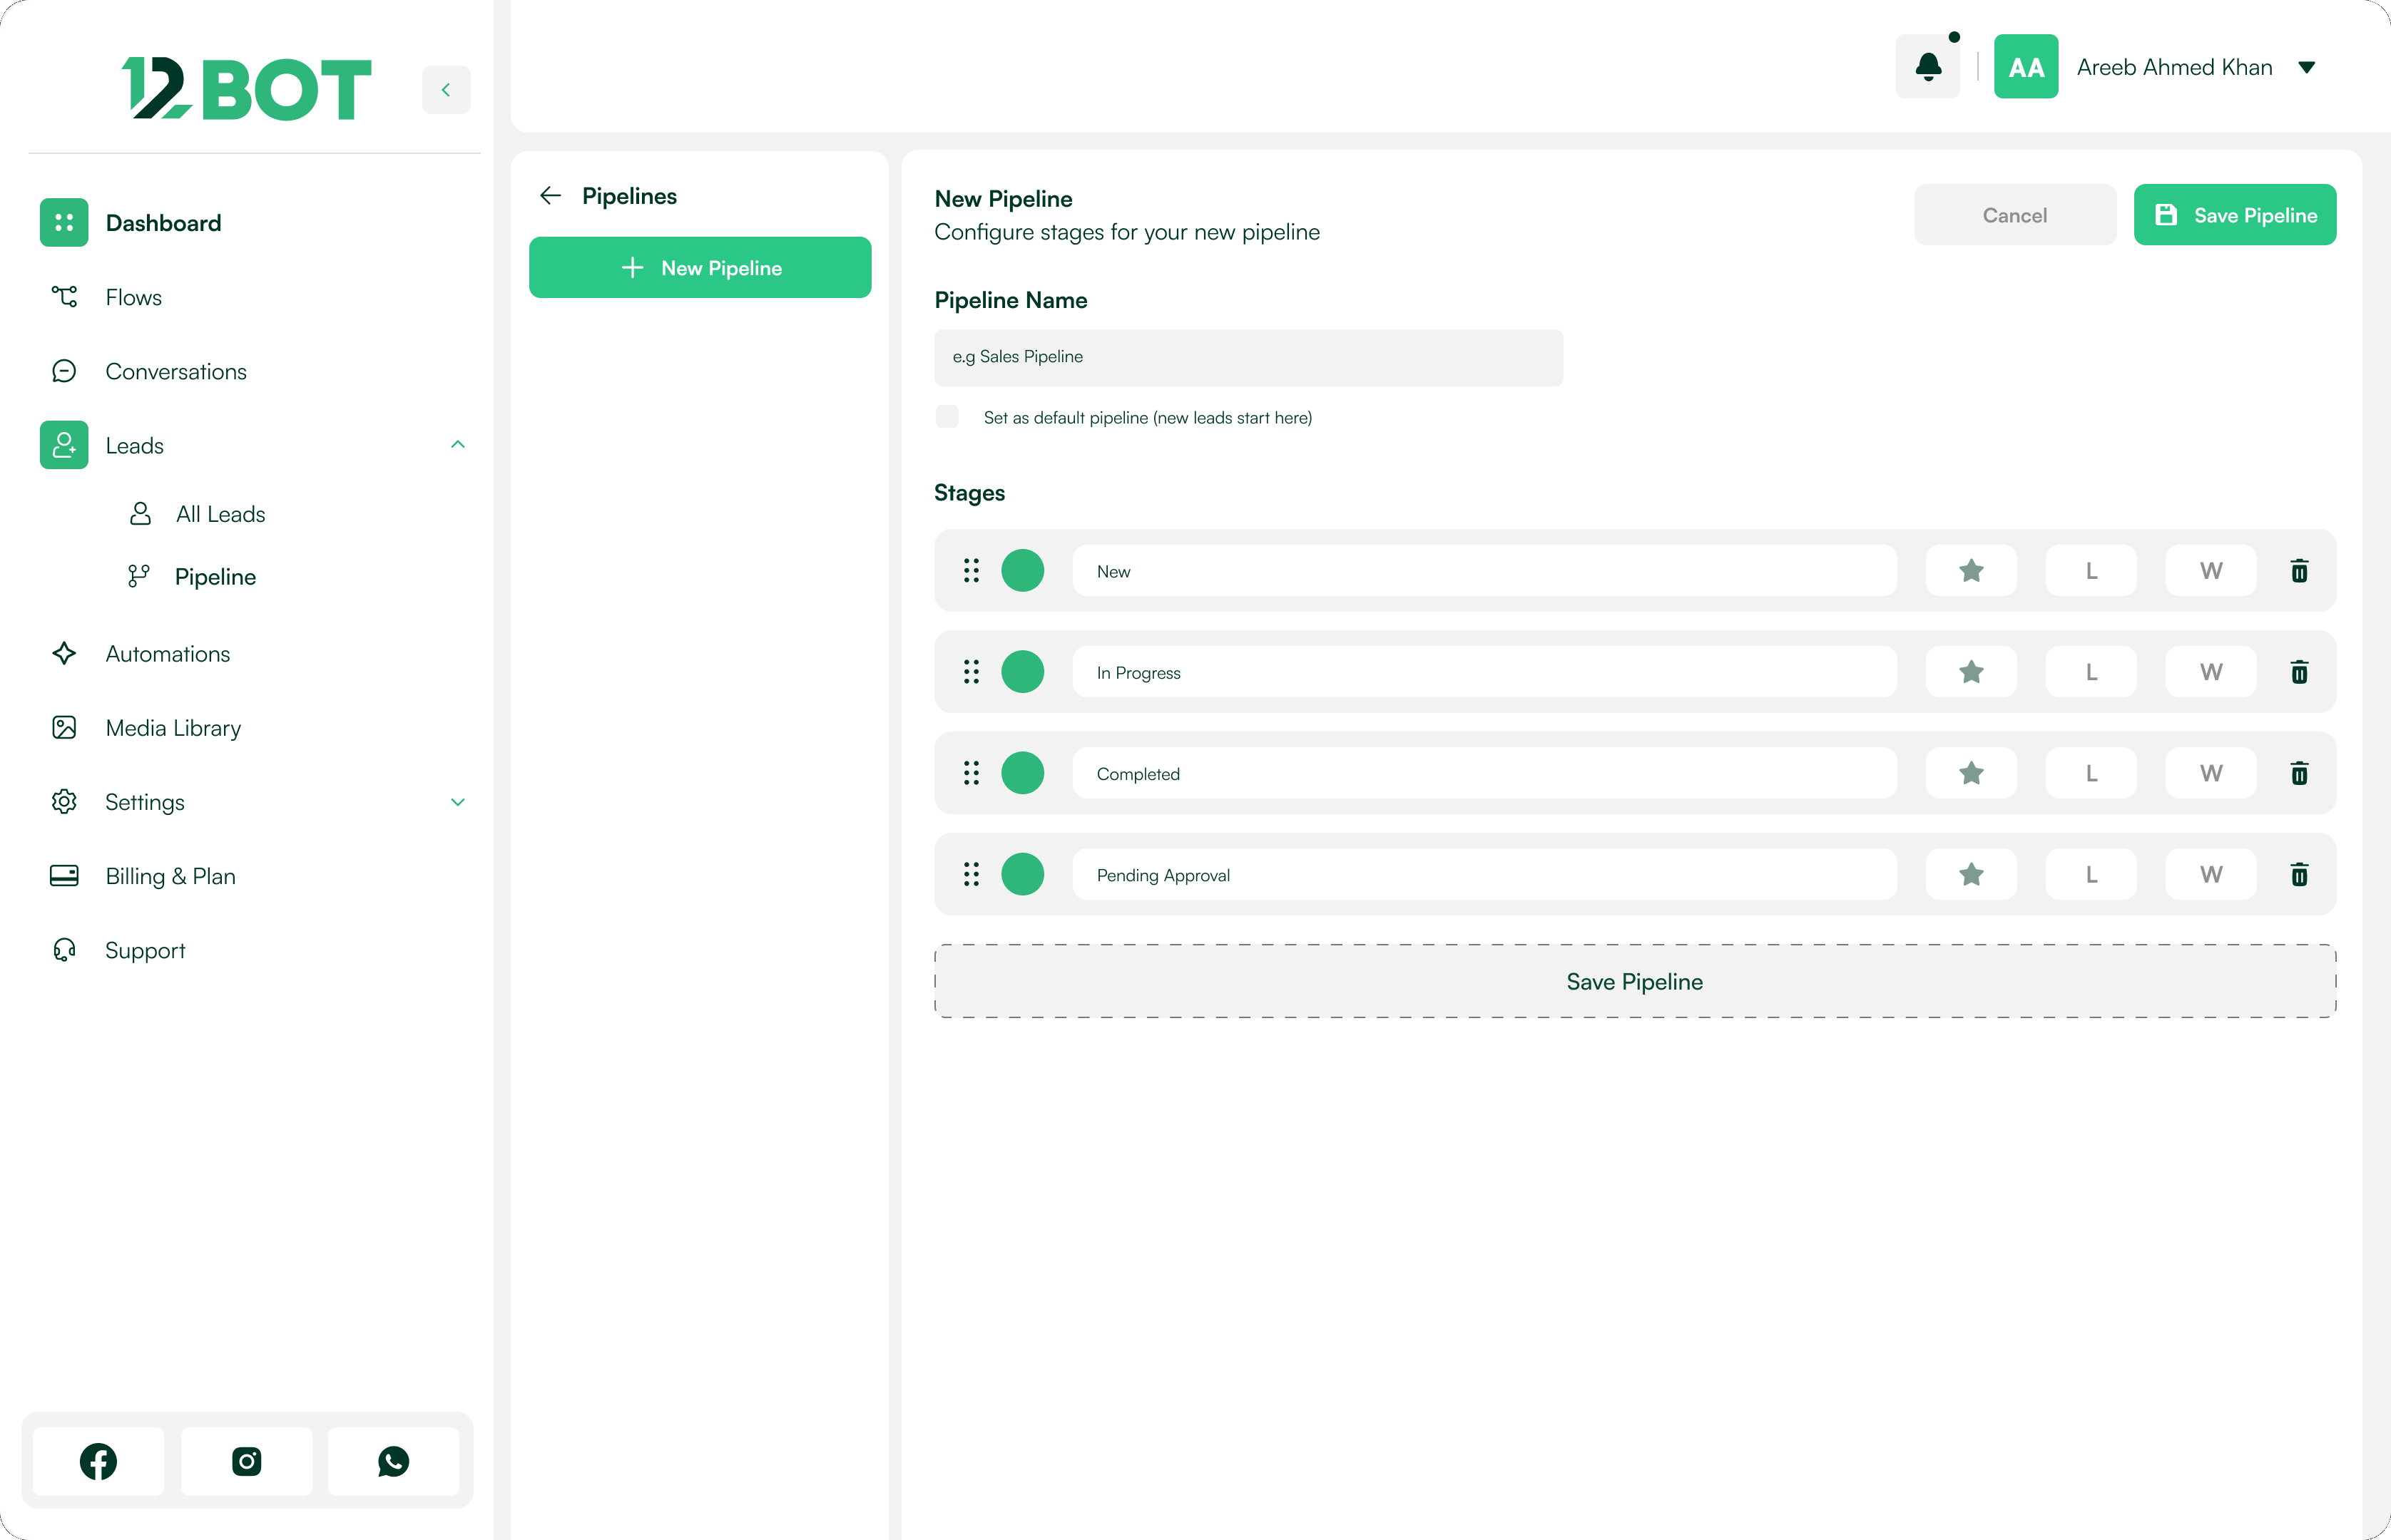Open the WhatsApp channel icon
The height and width of the screenshot is (1540, 2391).
pyautogui.click(x=393, y=1461)
